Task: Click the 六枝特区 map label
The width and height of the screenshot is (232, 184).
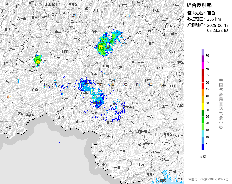Action: [x=49, y=4]
